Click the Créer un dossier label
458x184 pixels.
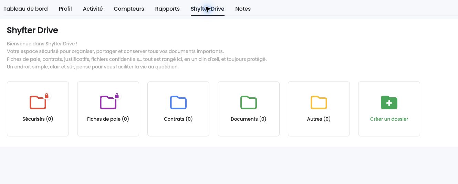[389, 119]
